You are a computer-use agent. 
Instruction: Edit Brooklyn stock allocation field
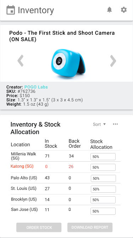103,200
